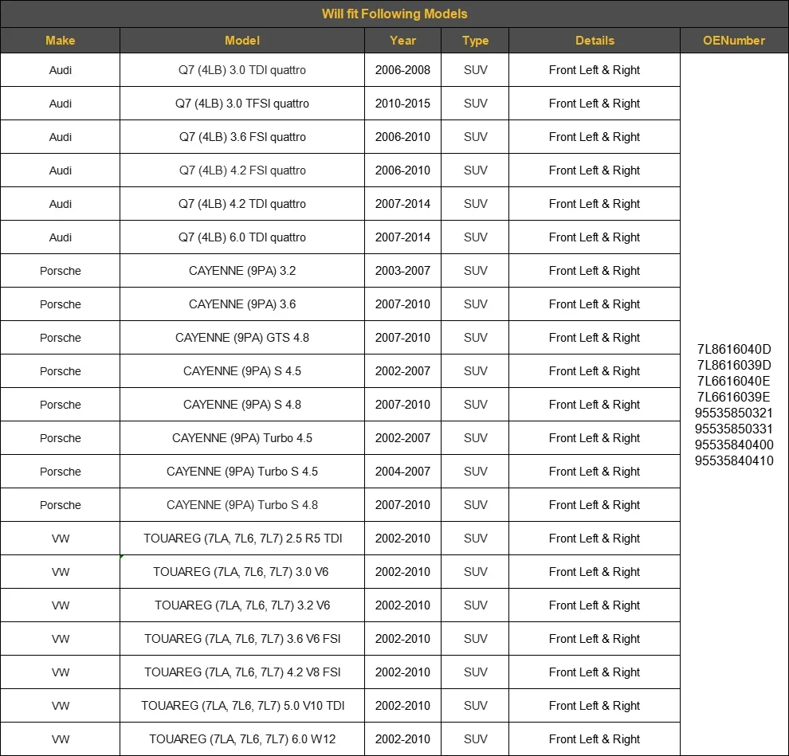Click year 2003-2007 in CAYENNE 3.2 row
789x756 pixels.
pyautogui.click(x=402, y=271)
